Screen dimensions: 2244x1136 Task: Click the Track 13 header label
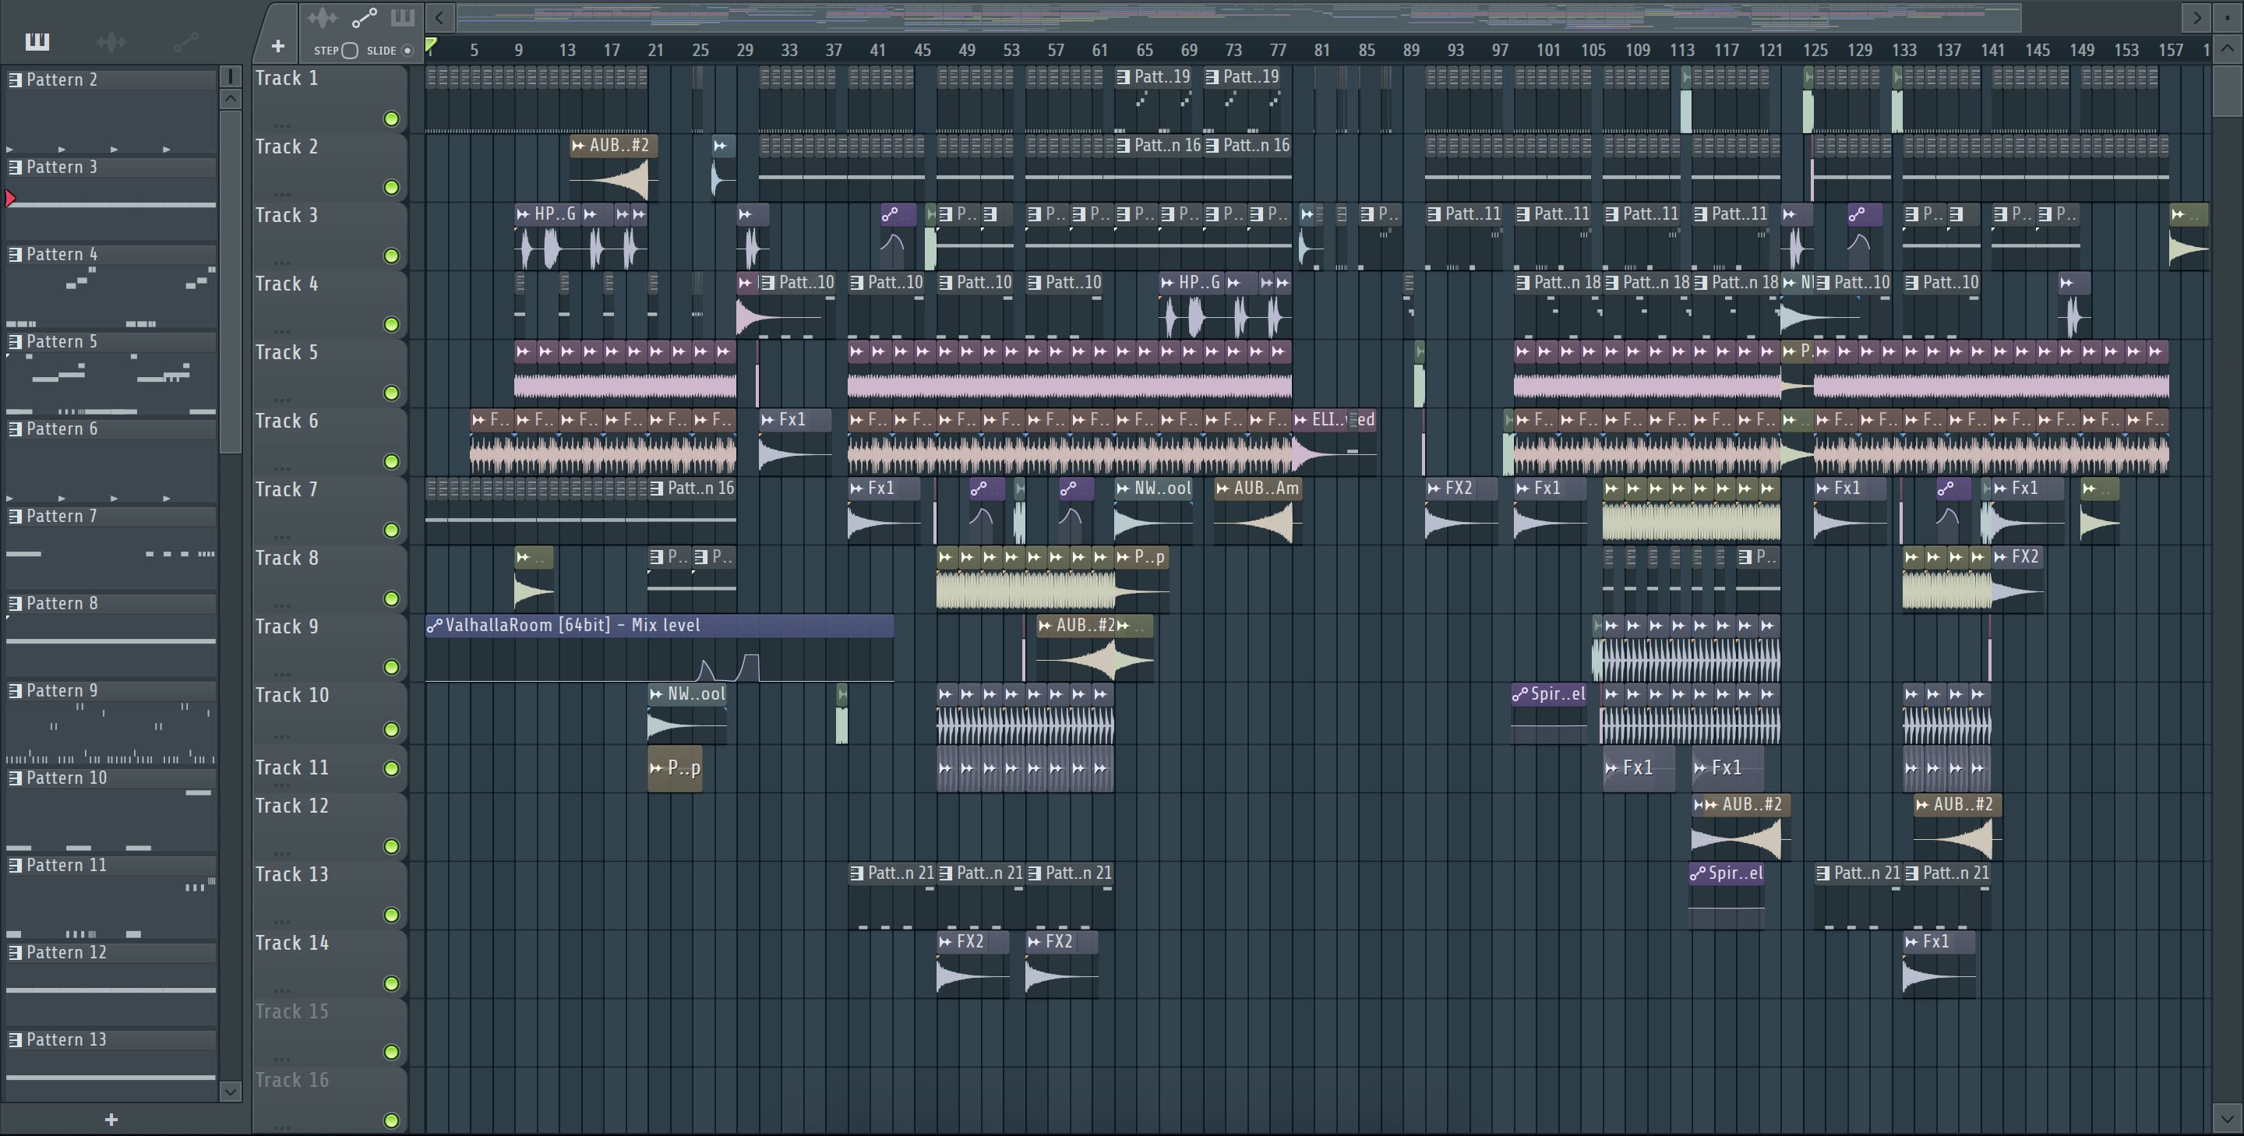point(292,873)
